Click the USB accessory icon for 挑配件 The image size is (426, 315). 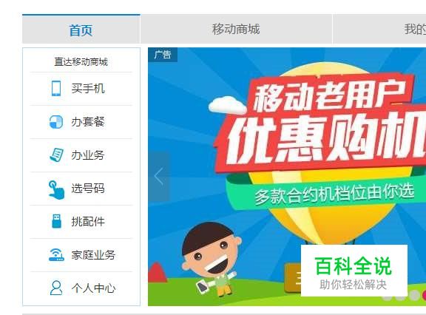[x=56, y=221]
